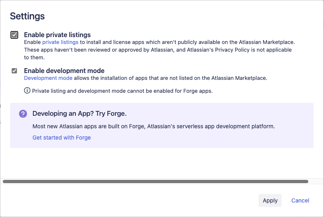Click the Settings dialog heading
This screenshot has height=217, width=324.
[27, 16]
